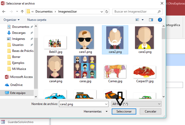
Task: Select GuardarSoloArchivo in the Access window
Action: [21, 122]
